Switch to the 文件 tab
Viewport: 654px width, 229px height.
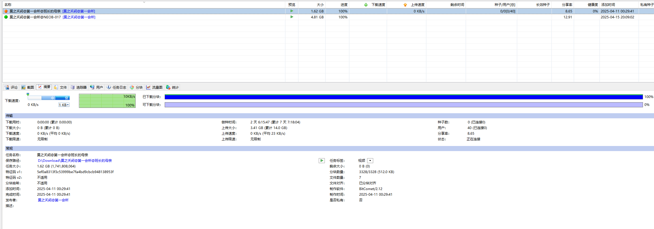coord(61,87)
